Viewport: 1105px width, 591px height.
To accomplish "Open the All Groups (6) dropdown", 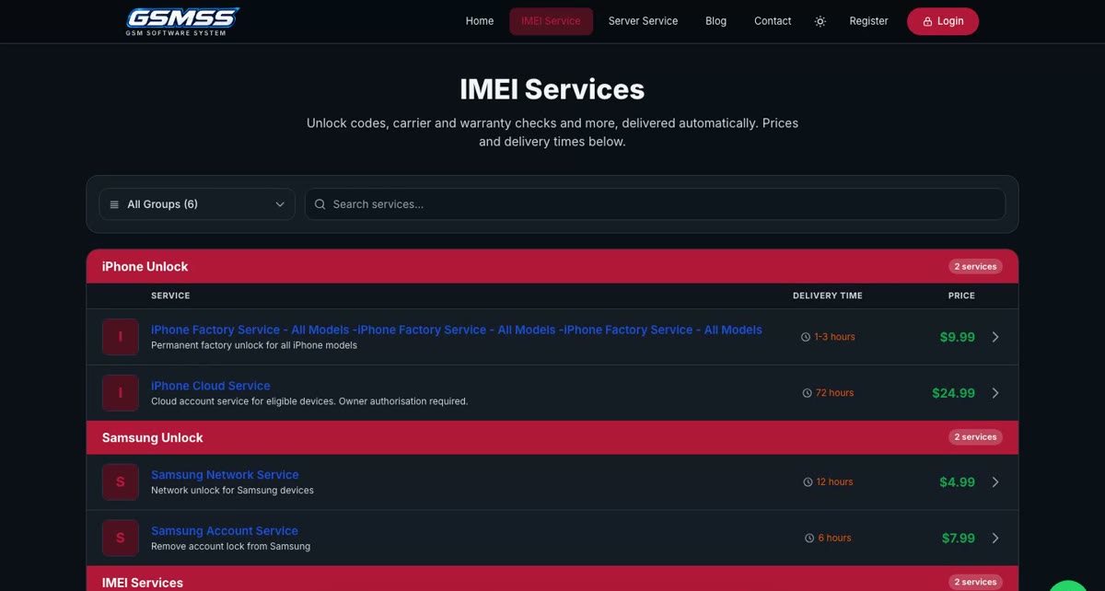I will click(197, 204).
